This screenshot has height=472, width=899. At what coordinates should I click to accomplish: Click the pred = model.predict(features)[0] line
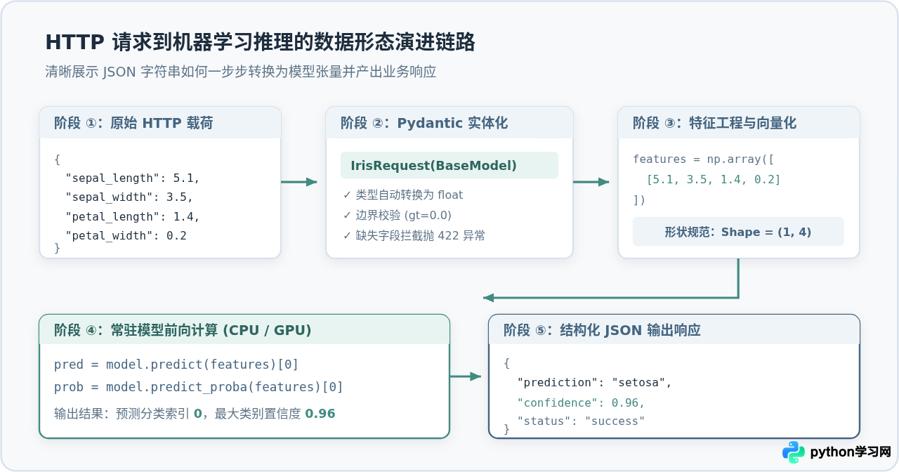[176, 365]
